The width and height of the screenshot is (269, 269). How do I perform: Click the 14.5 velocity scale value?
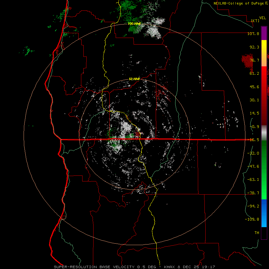tap(254, 113)
